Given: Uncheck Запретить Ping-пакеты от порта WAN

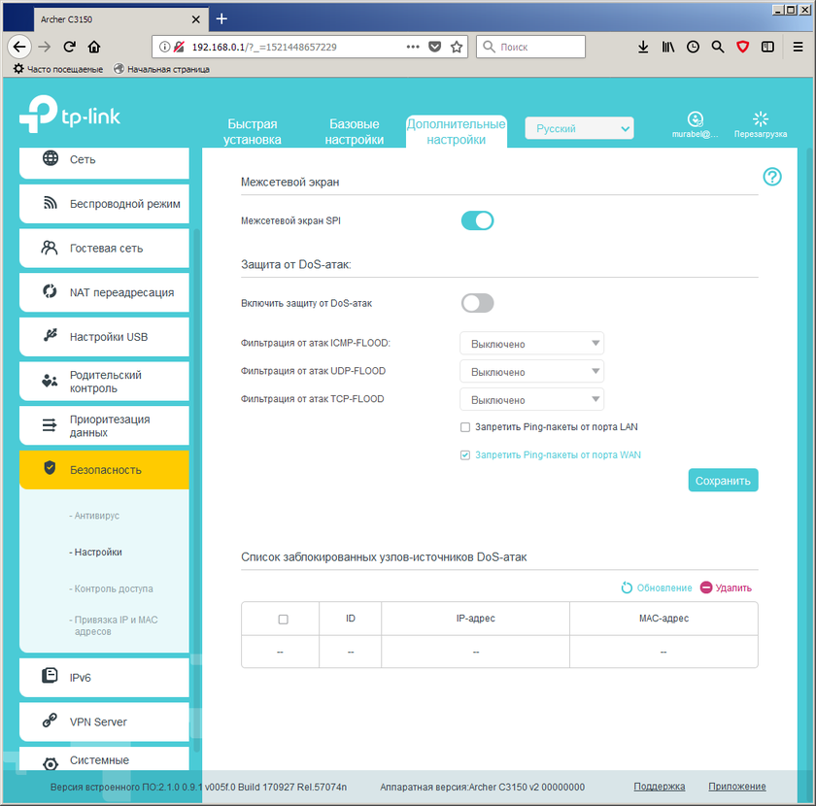Looking at the screenshot, I should click(x=465, y=454).
